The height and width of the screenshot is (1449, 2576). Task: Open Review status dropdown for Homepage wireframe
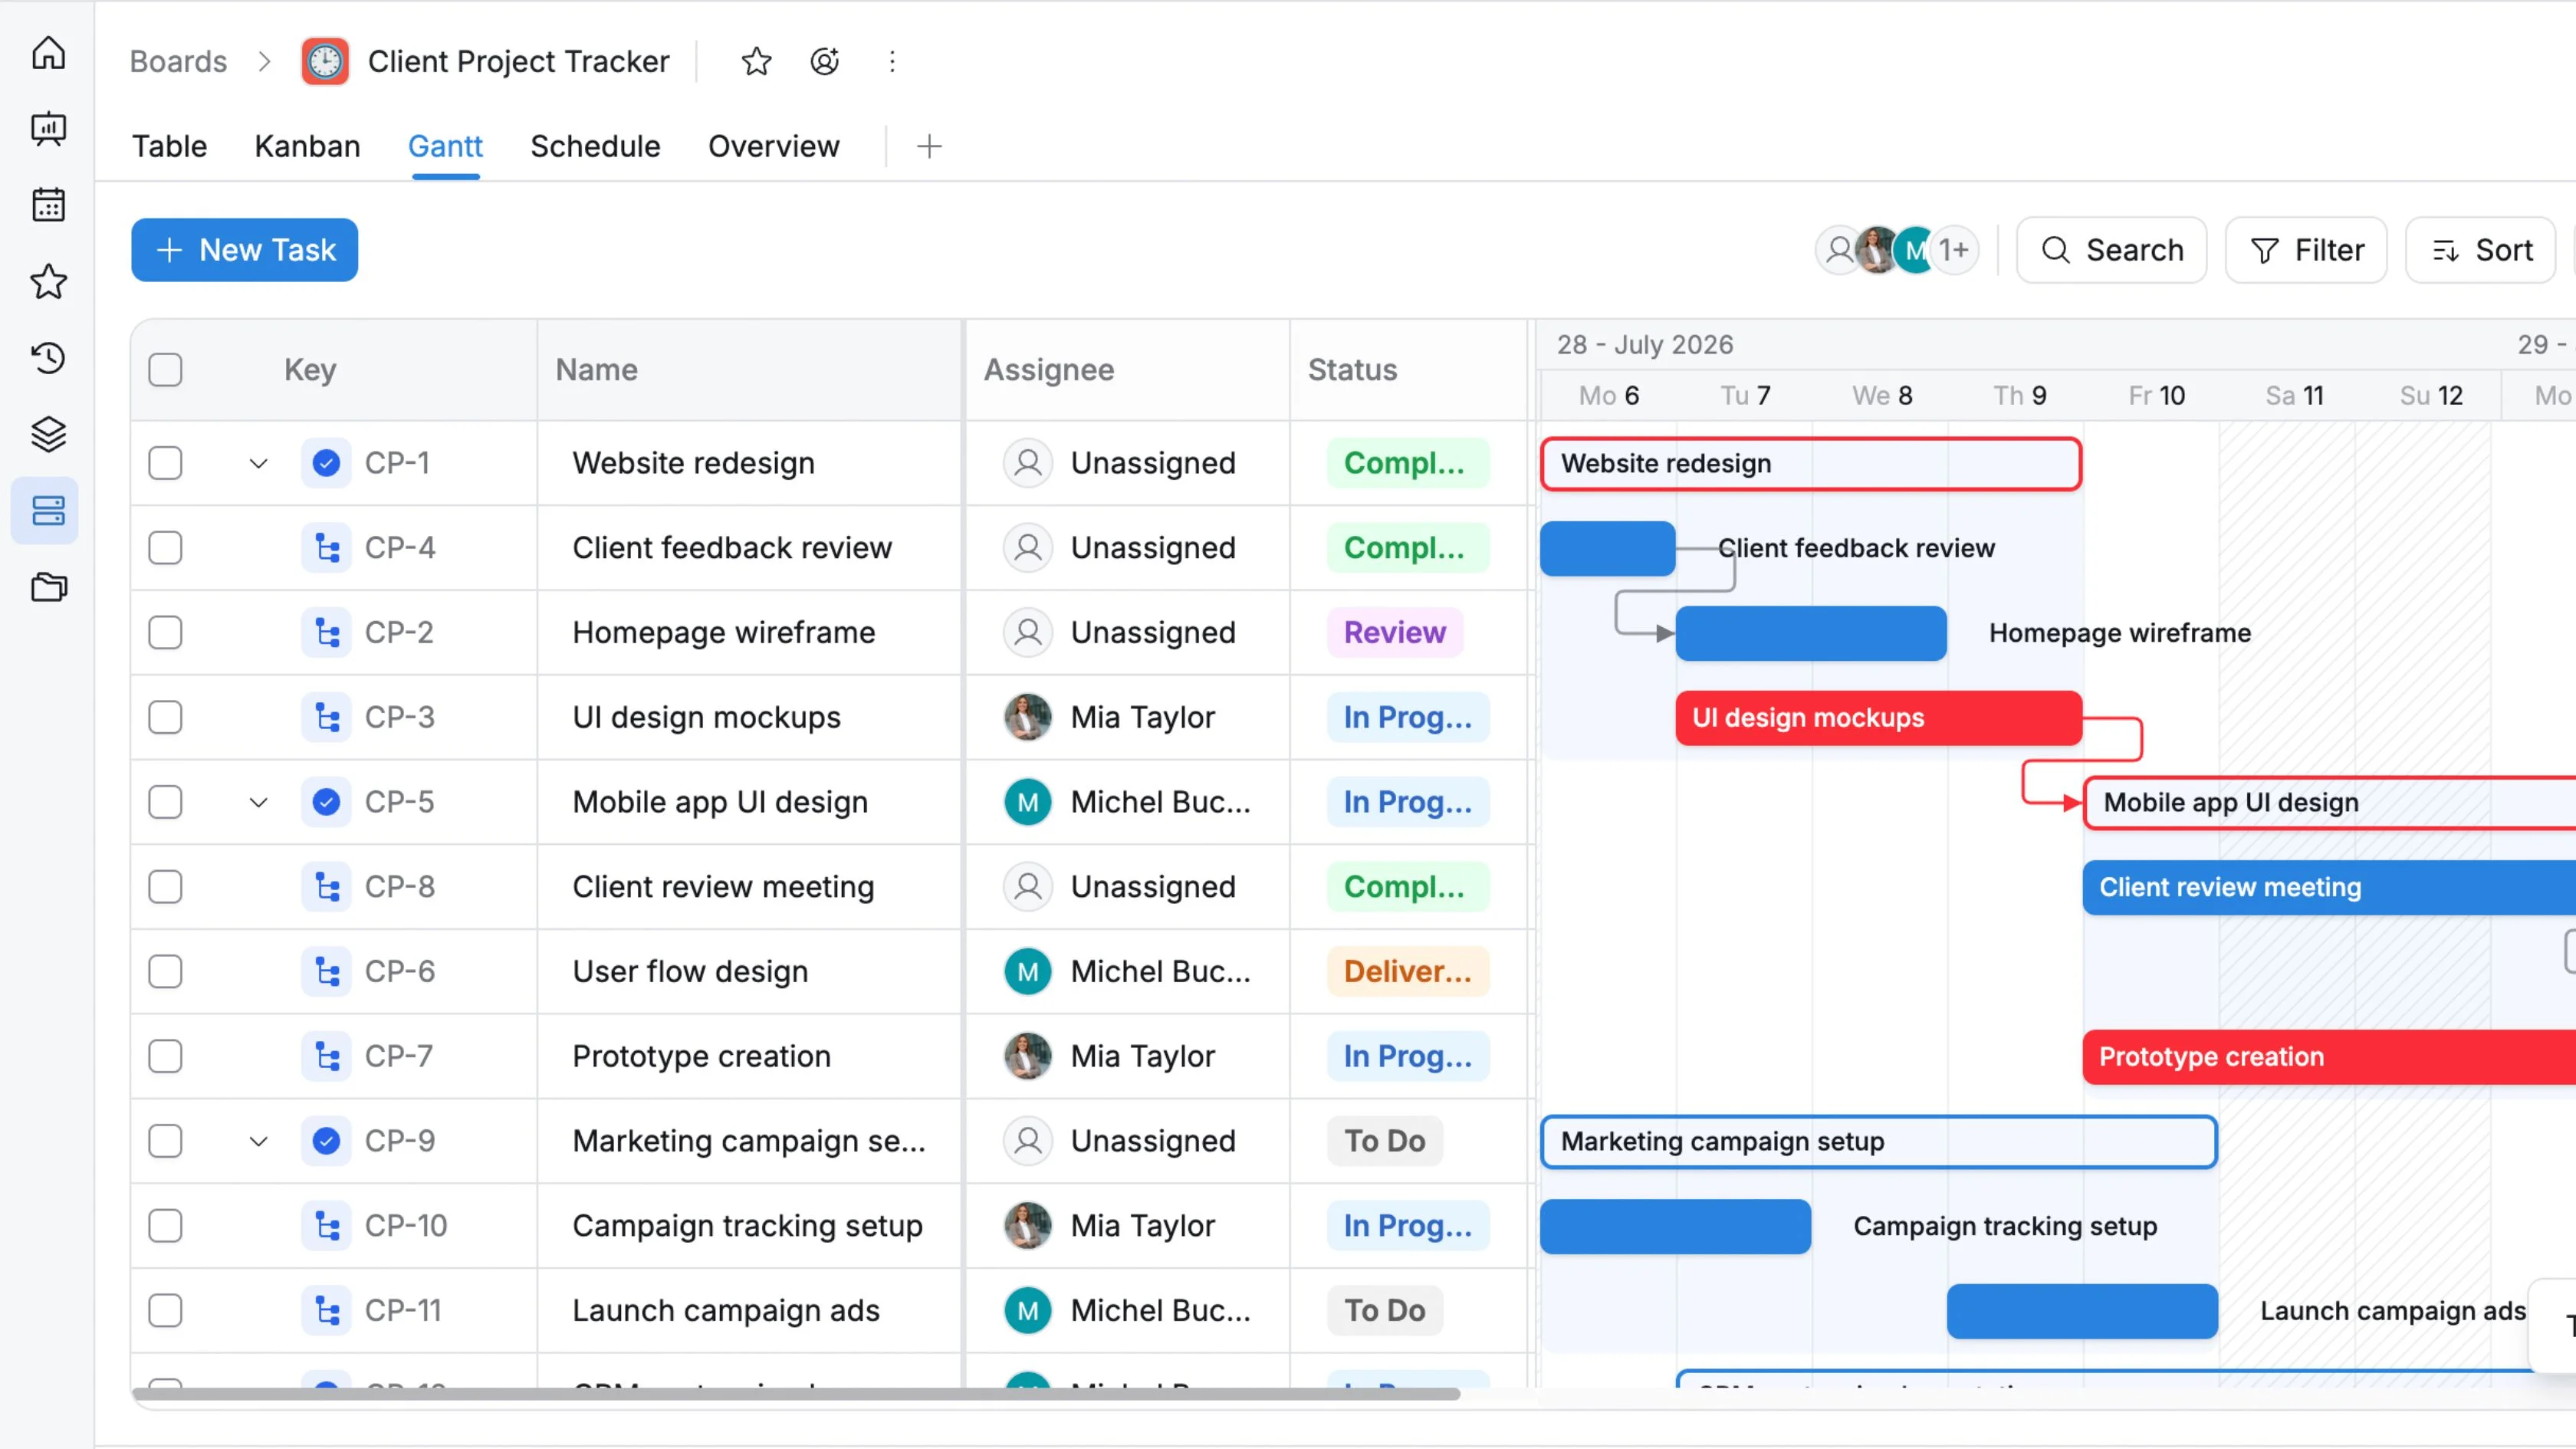(1394, 633)
